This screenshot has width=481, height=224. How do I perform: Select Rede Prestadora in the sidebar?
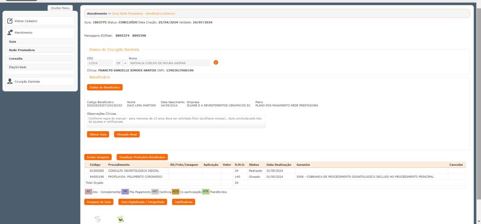40,50
